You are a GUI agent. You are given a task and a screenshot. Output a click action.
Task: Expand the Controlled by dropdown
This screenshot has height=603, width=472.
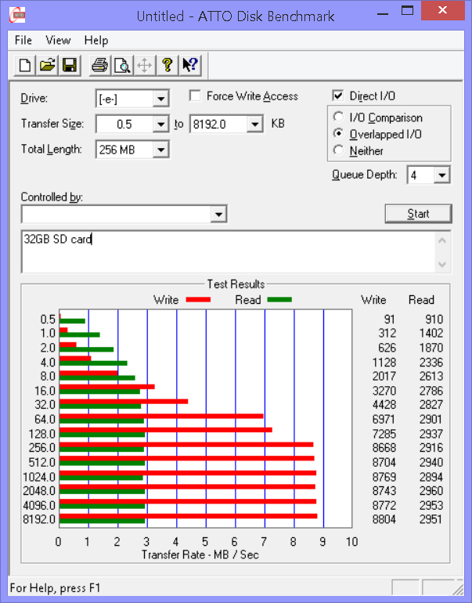pos(218,215)
